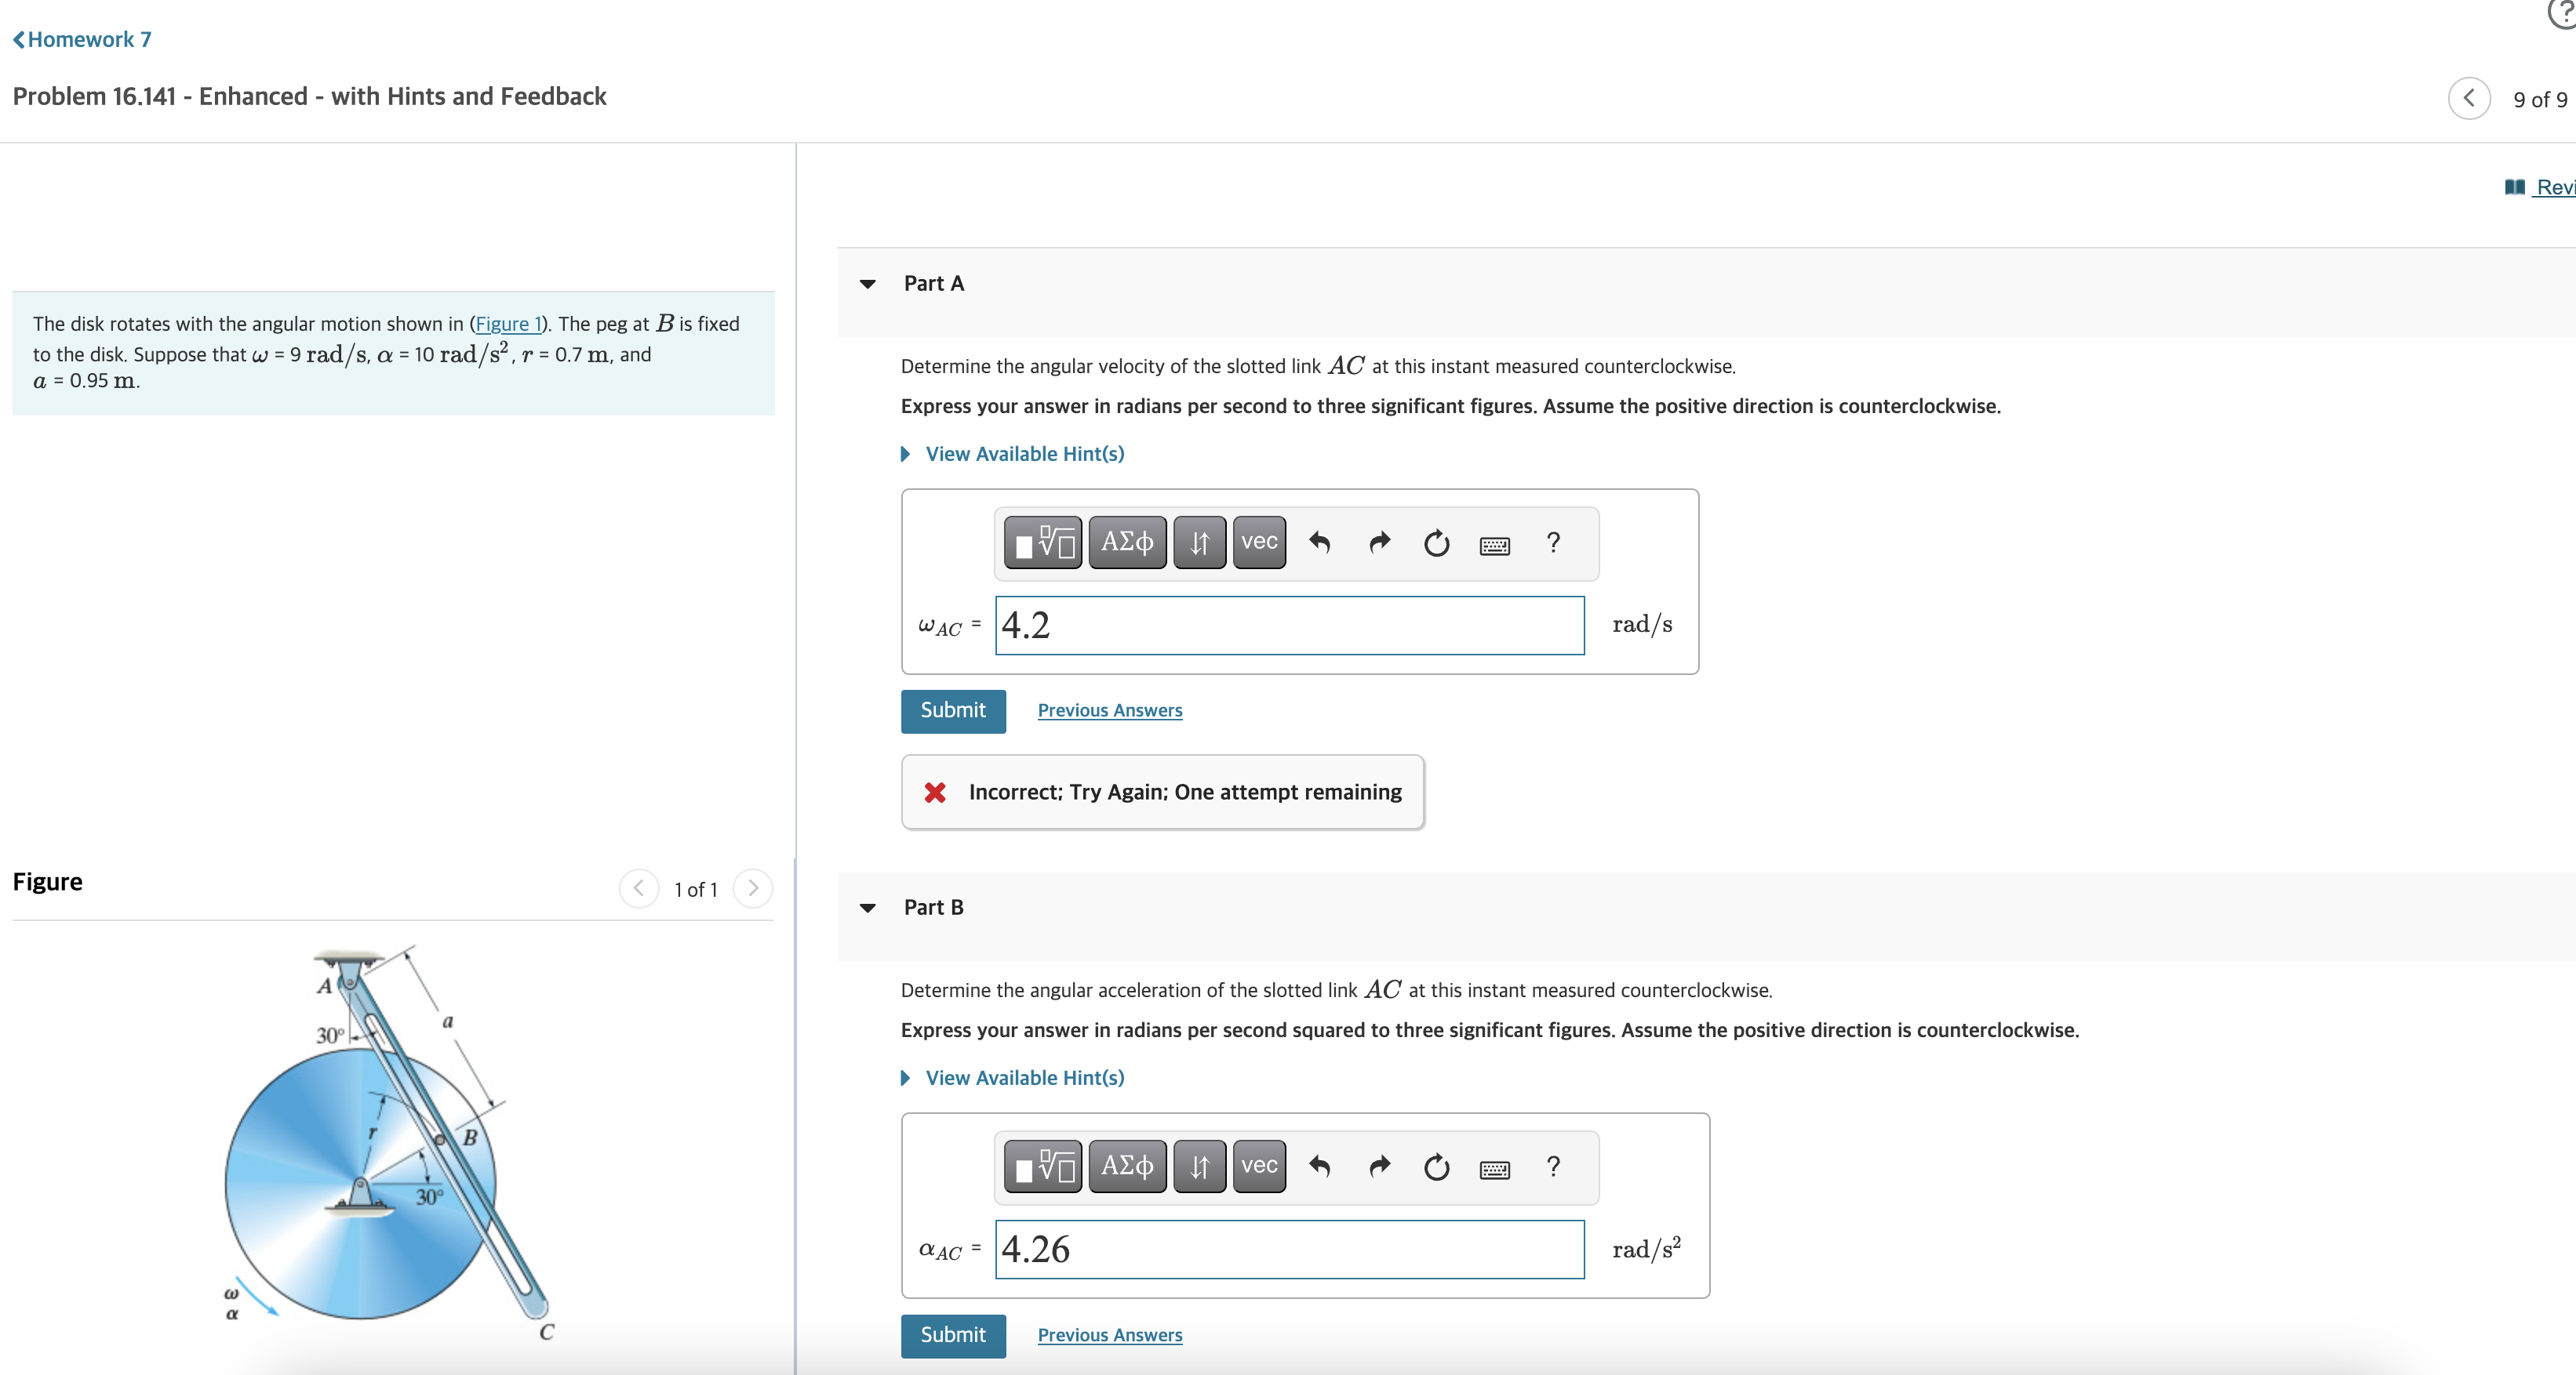Viewport: 2576px width, 1375px height.
Task: Click Part A redo arrow icon
Action: (x=1379, y=542)
